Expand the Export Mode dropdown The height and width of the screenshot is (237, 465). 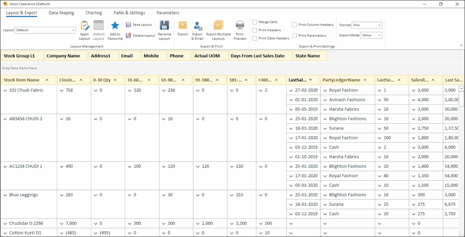[379, 35]
